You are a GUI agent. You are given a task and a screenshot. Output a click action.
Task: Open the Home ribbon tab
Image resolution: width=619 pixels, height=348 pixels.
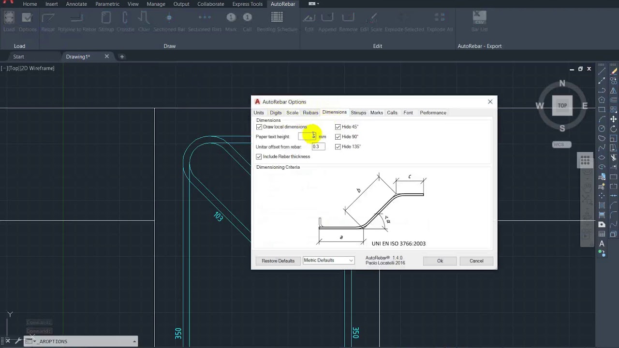click(x=30, y=4)
